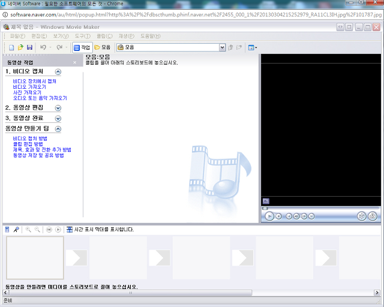Open the 비디오 캡처 방법 tip link
The height and width of the screenshot is (307, 384).
(x=30, y=139)
